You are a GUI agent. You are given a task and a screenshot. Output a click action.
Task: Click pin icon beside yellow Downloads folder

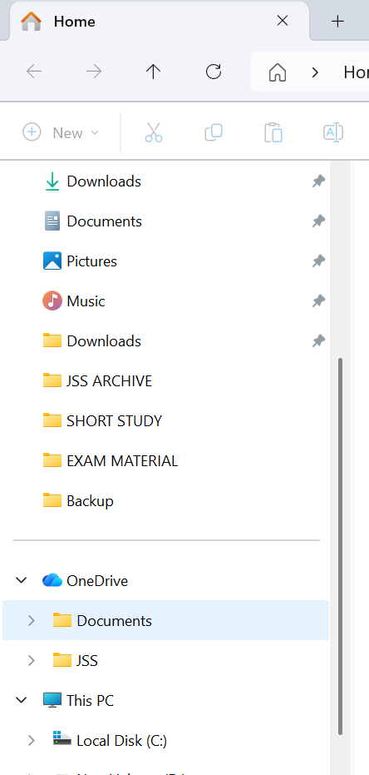coord(318,341)
